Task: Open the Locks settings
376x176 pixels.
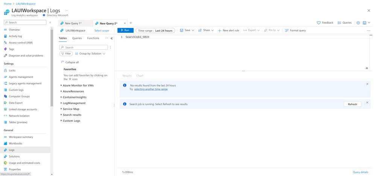Action: click(x=12, y=70)
